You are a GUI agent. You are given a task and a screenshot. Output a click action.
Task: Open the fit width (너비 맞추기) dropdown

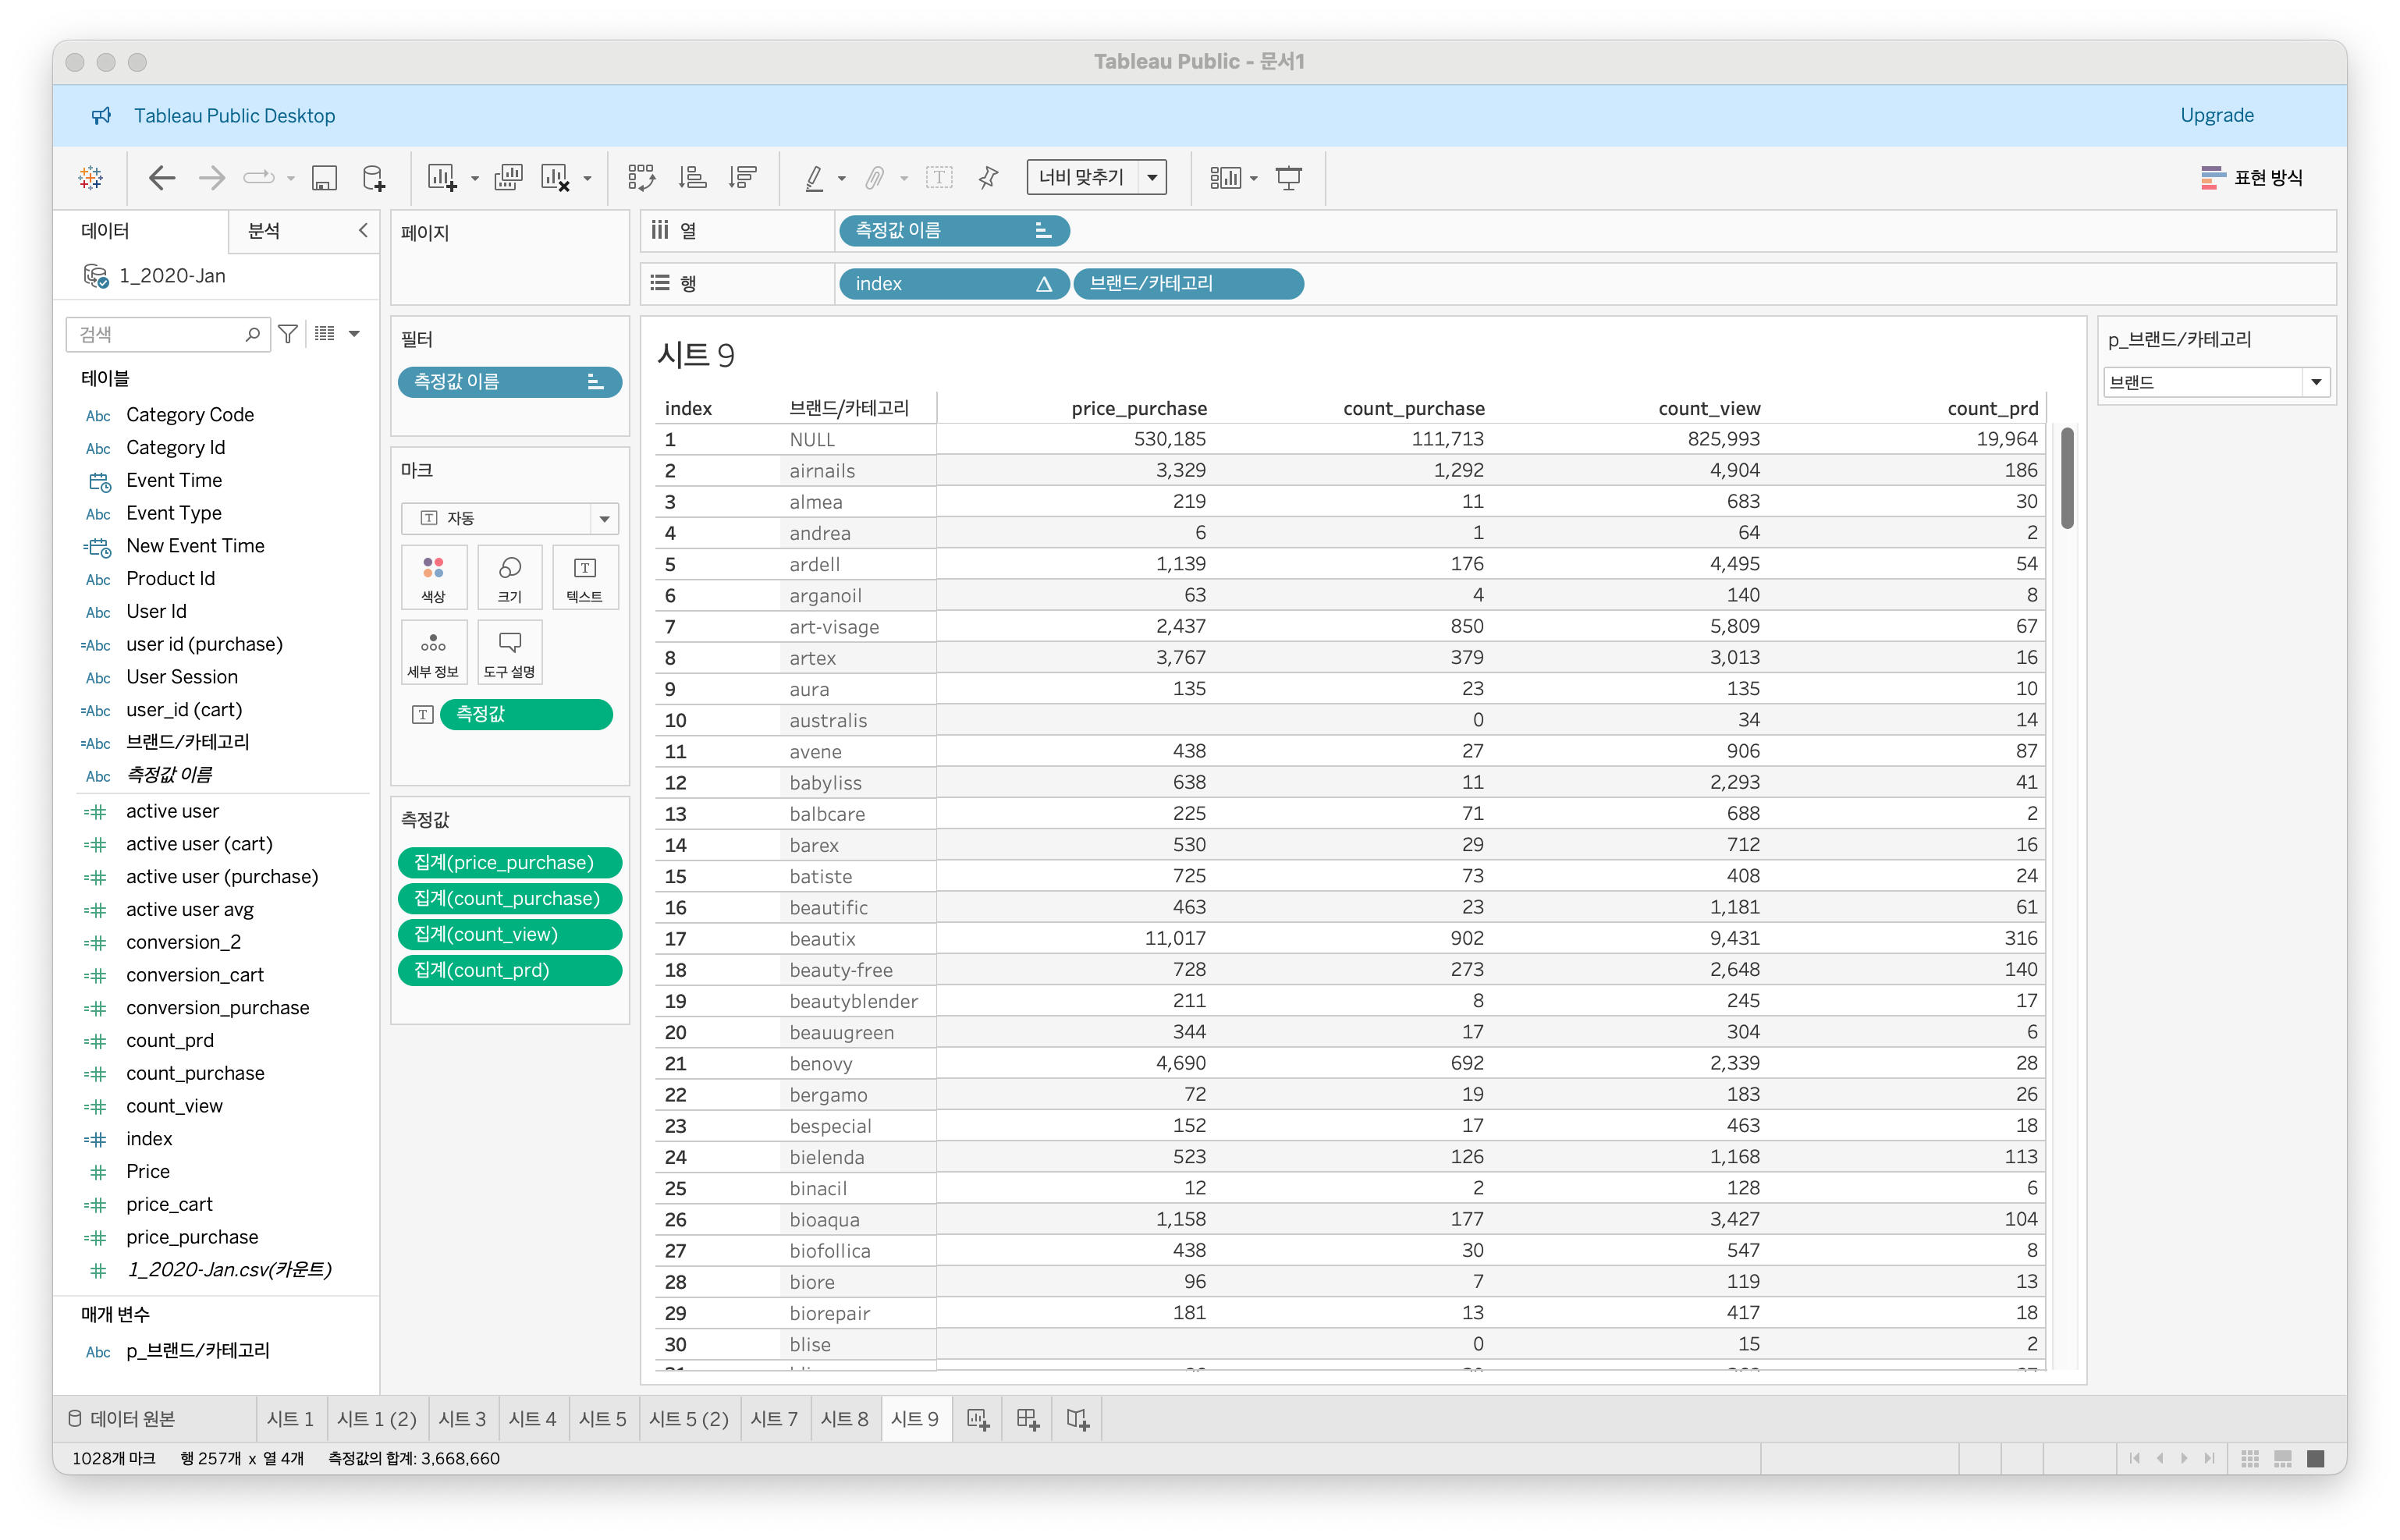coord(1153,178)
